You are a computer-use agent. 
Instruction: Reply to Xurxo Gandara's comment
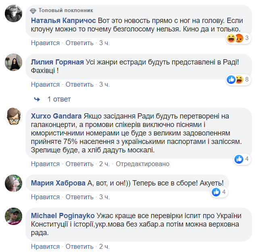click(79, 164)
